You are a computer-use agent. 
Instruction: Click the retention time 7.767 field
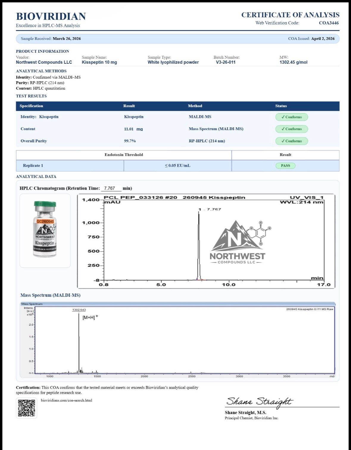click(111, 188)
